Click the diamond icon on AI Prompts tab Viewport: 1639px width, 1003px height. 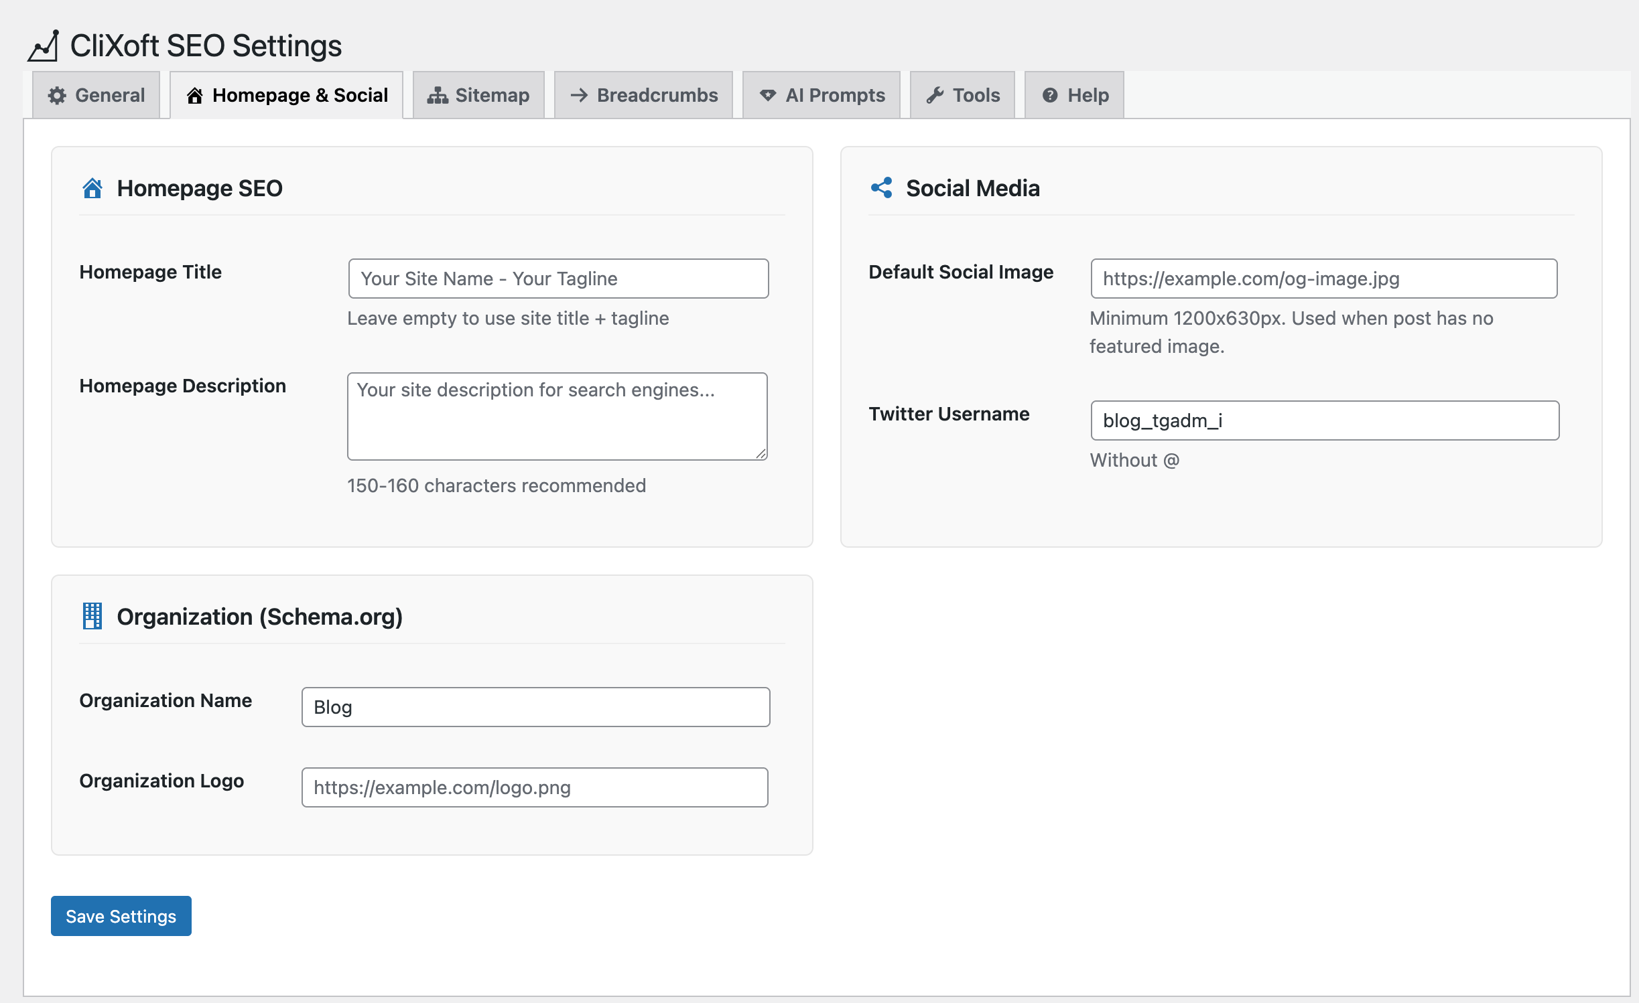tap(768, 96)
